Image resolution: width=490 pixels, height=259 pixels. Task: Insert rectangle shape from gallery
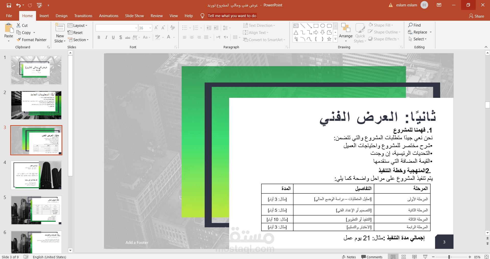point(316,26)
